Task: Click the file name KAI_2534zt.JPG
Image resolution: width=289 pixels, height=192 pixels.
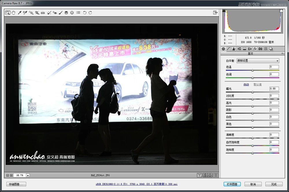Action: point(100,176)
